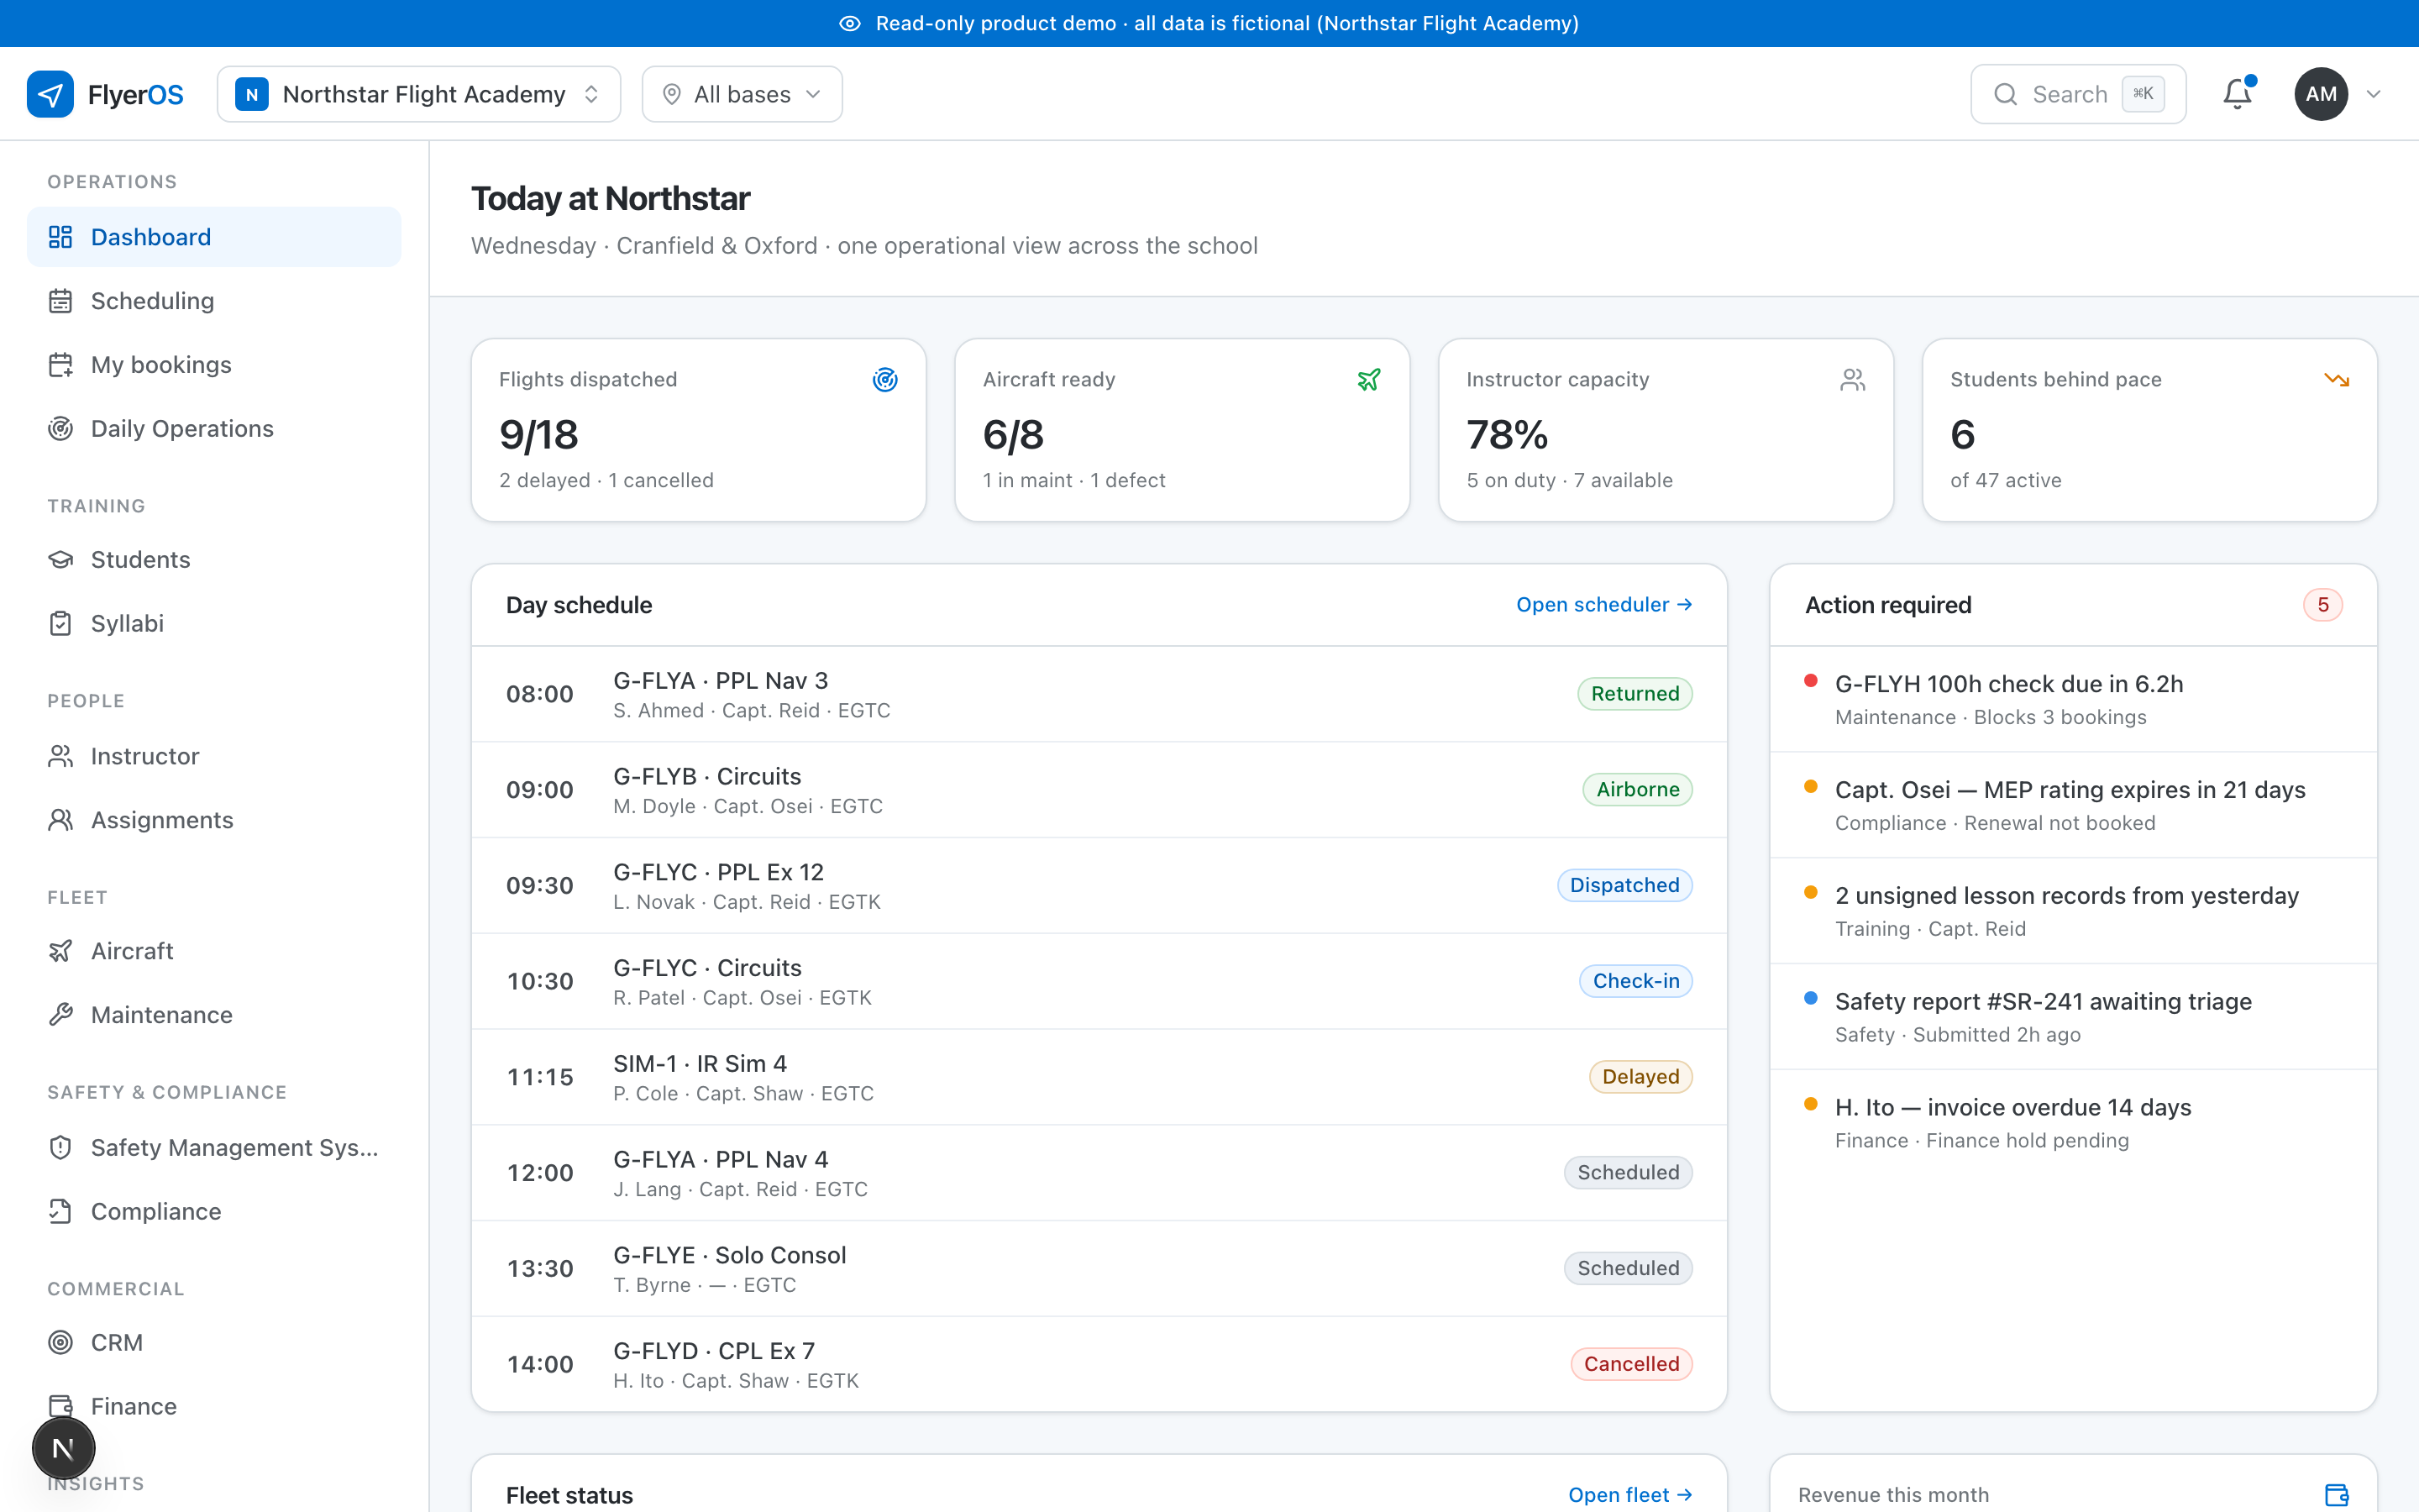2419x1512 pixels.
Task: Click the Returned status badge
Action: (1635, 694)
